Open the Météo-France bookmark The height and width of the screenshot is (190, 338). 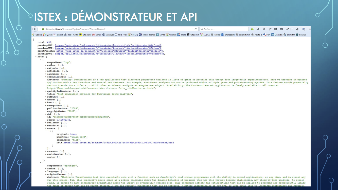[147, 35]
